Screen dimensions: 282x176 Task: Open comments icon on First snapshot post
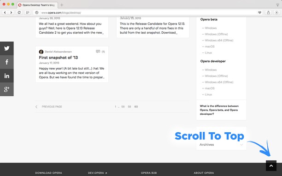98,52
